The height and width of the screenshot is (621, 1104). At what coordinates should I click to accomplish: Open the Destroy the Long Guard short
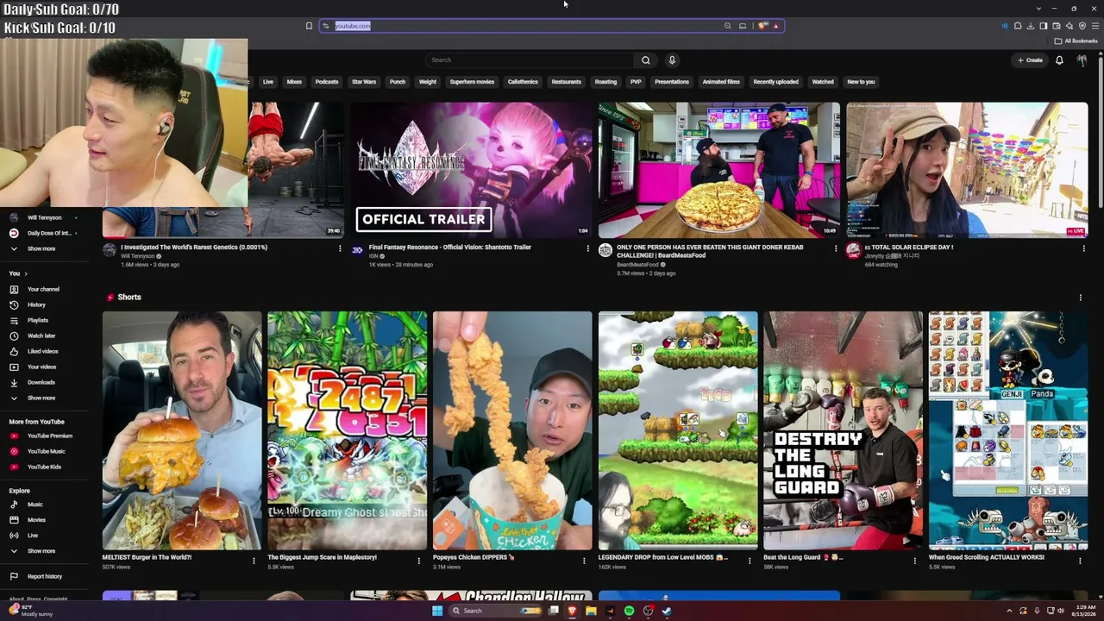844,430
